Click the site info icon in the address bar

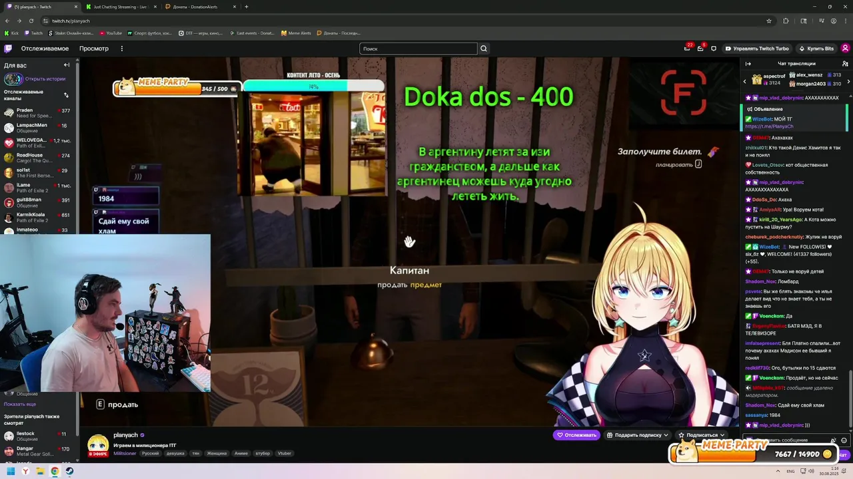pos(45,21)
